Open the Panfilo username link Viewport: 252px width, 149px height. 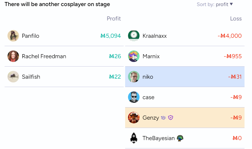tap(30, 36)
